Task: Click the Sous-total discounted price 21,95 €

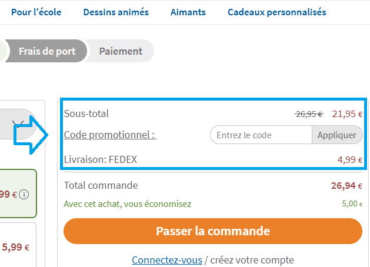Action: (347, 114)
